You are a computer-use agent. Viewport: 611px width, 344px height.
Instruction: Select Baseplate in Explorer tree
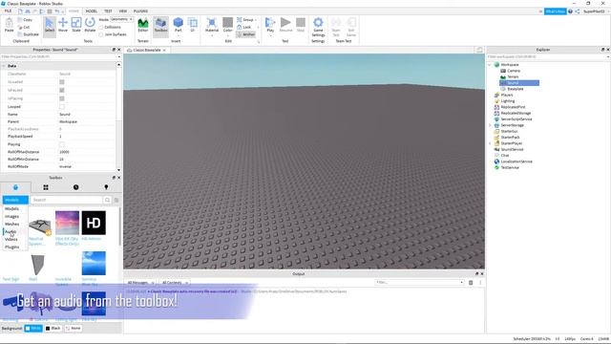(516, 89)
